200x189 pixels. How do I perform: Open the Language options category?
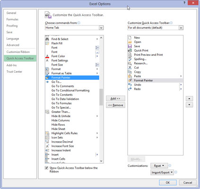click(x=13, y=39)
